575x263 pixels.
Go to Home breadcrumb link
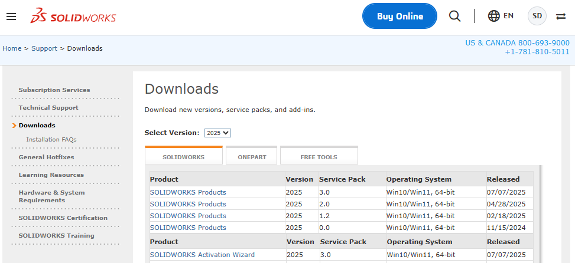click(12, 48)
